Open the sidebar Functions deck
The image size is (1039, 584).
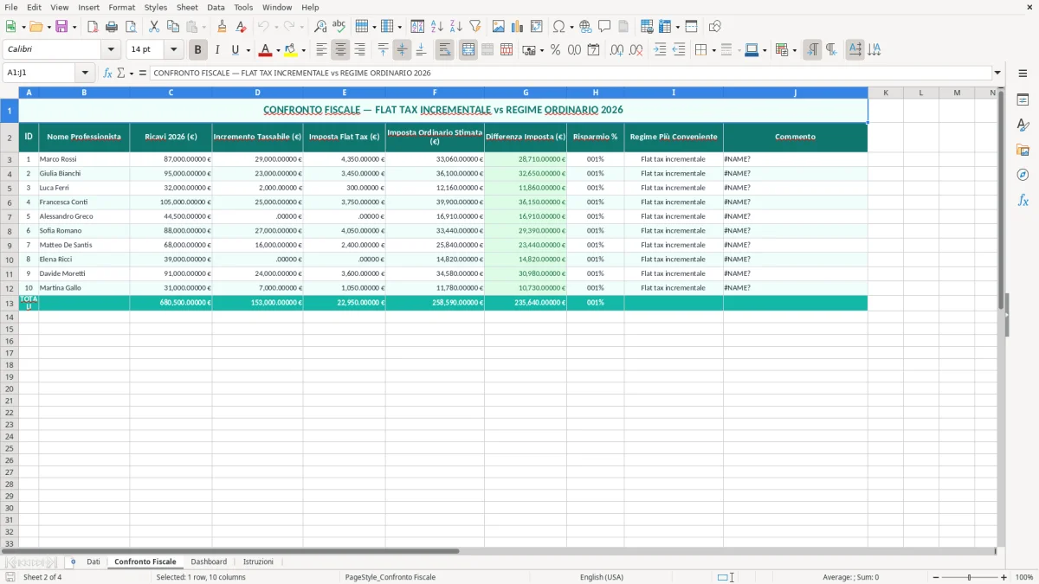tap(1023, 201)
